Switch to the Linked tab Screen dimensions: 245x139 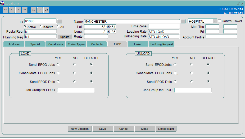(x=138, y=44)
